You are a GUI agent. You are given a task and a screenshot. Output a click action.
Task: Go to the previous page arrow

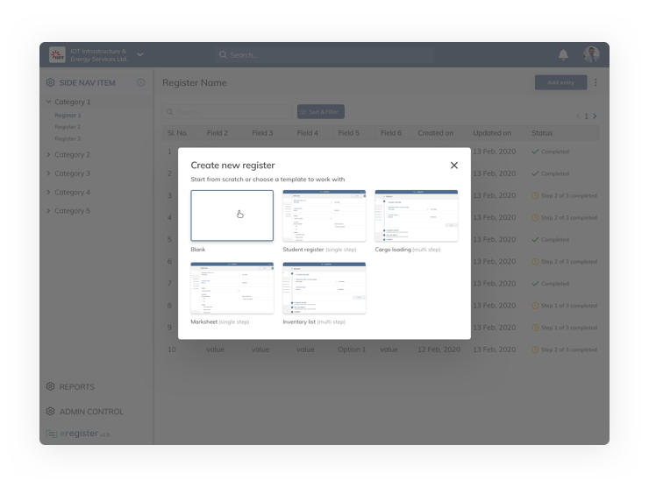coord(578,116)
